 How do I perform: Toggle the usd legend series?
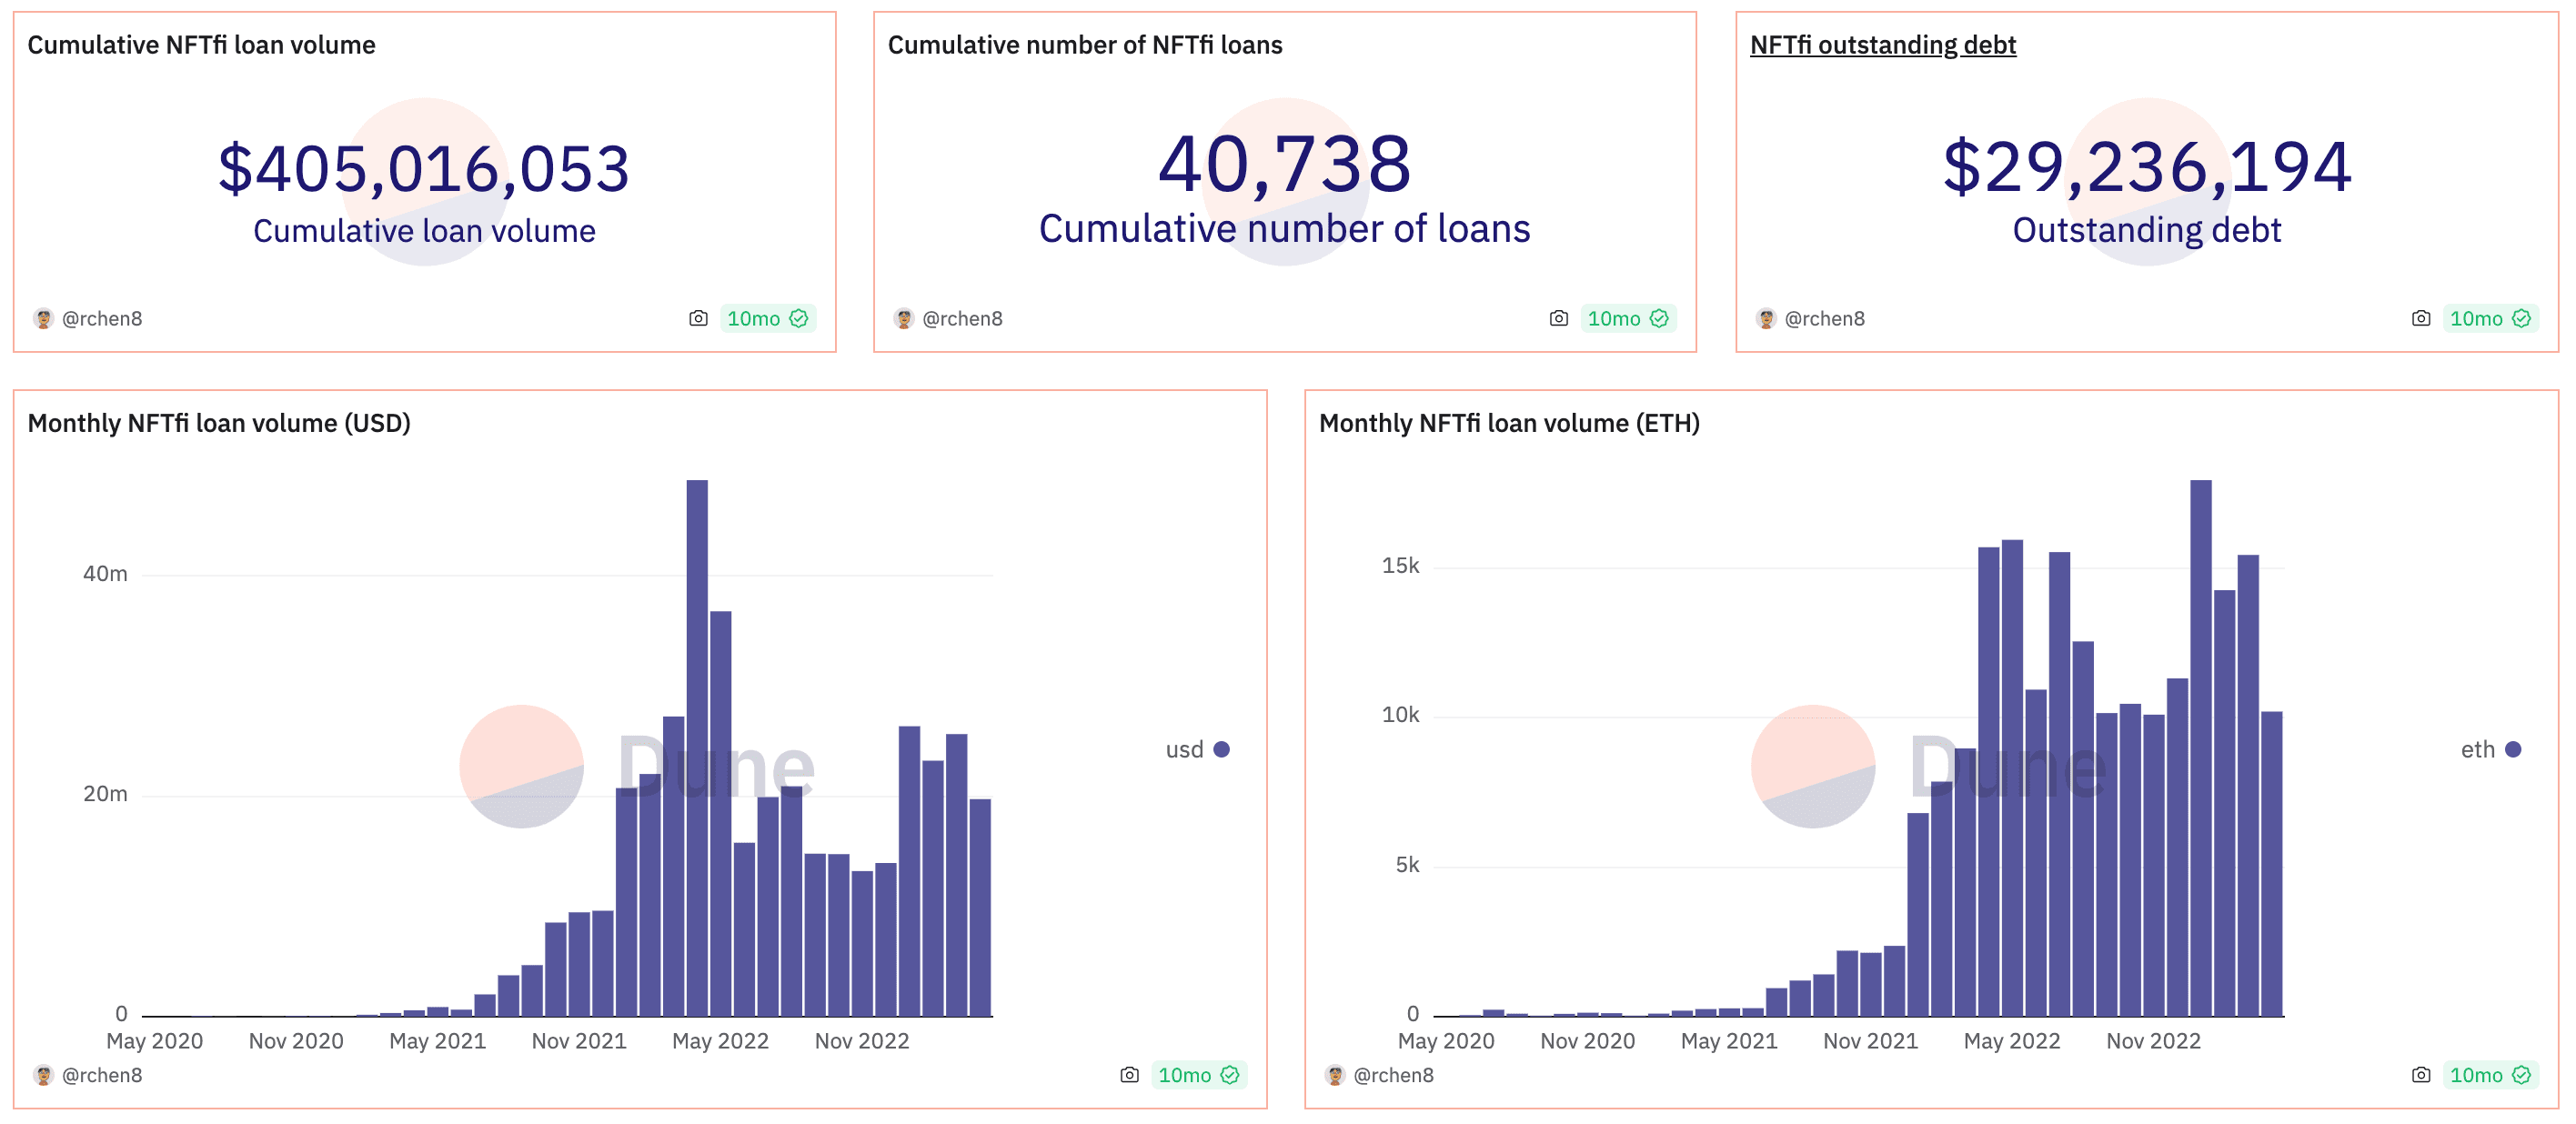[1197, 749]
